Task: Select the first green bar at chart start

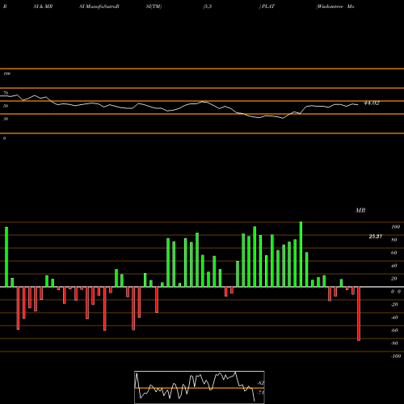Action: (x=6, y=257)
